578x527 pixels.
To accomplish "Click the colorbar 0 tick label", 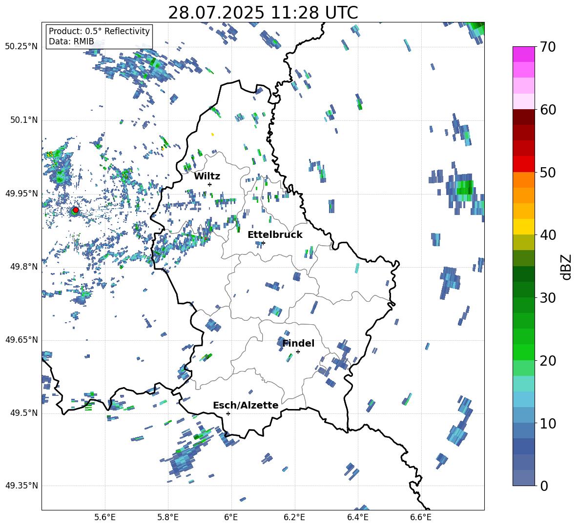I will coord(544,486).
